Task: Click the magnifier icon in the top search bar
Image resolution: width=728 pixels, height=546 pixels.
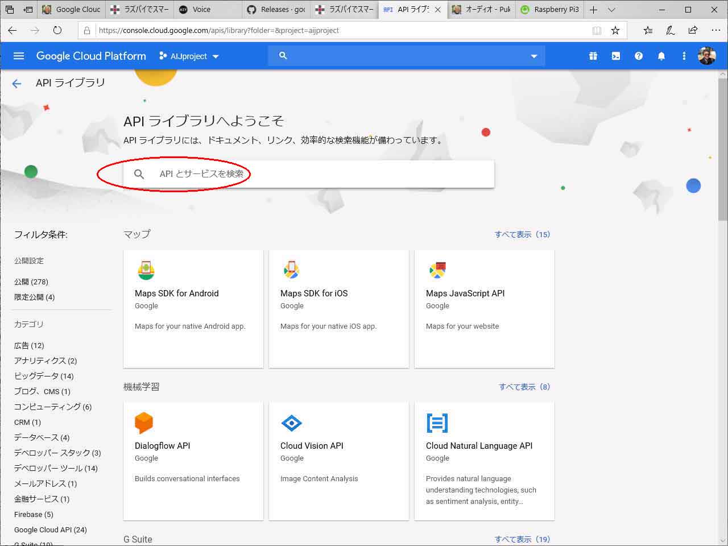Action: pyautogui.click(x=283, y=56)
